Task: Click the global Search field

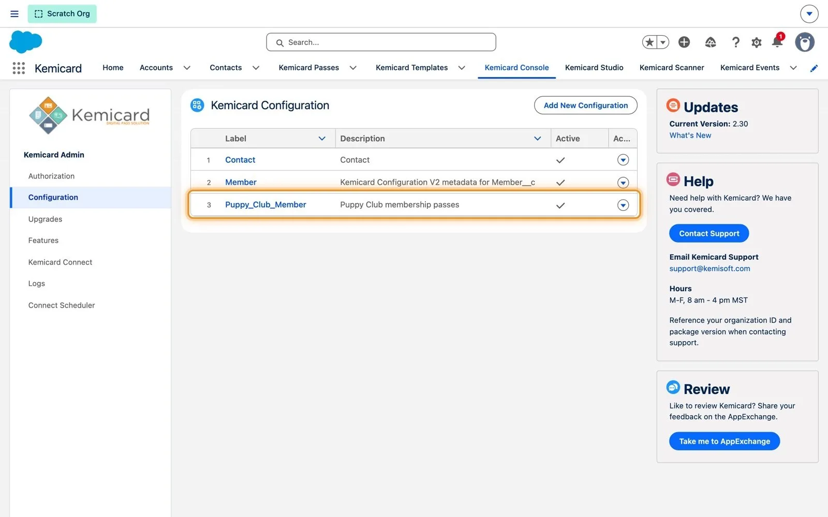Action: (381, 42)
